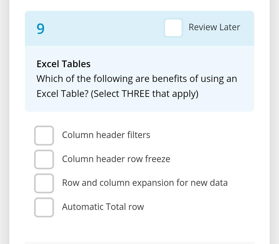Click the Select THREE that apply hint
279x244 pixels.
[x=144, y=94]
